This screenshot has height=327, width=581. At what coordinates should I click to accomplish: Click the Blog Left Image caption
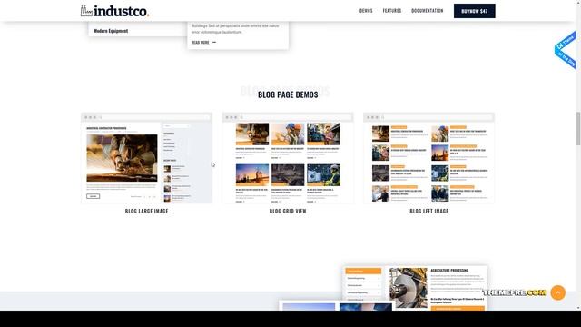point(429,211)
